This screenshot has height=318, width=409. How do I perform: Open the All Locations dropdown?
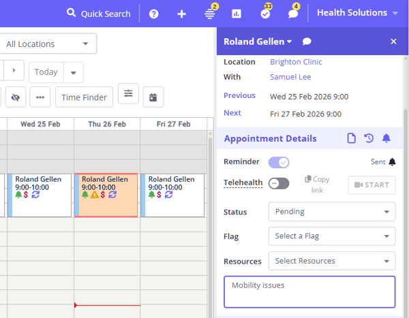(x=47, y=44)
